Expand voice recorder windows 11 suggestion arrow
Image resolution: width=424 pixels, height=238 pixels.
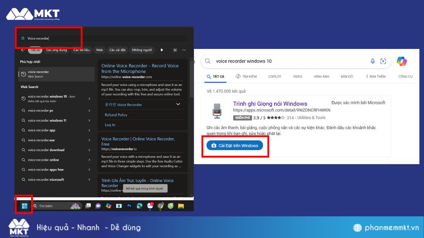tap(89, 120)
